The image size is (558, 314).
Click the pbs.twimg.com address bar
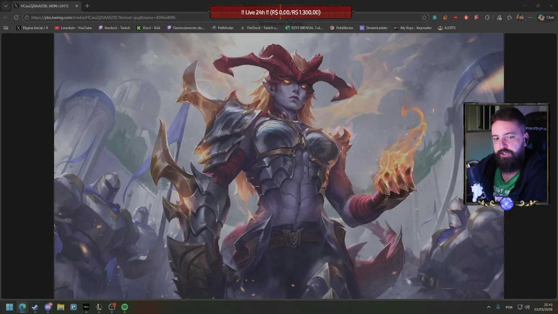[225, 17]
